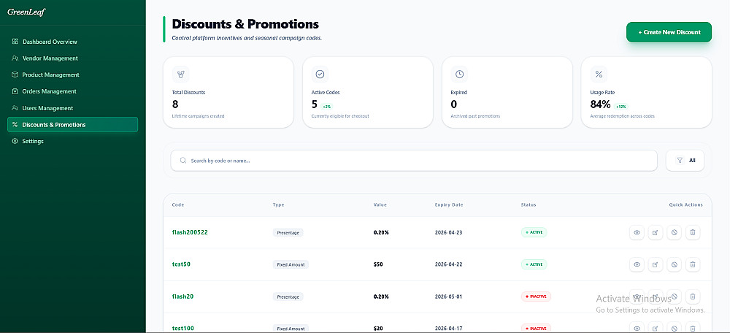Navigate to Orders Management
This screenshot has height=333, width=730.
tap(49, 91)
